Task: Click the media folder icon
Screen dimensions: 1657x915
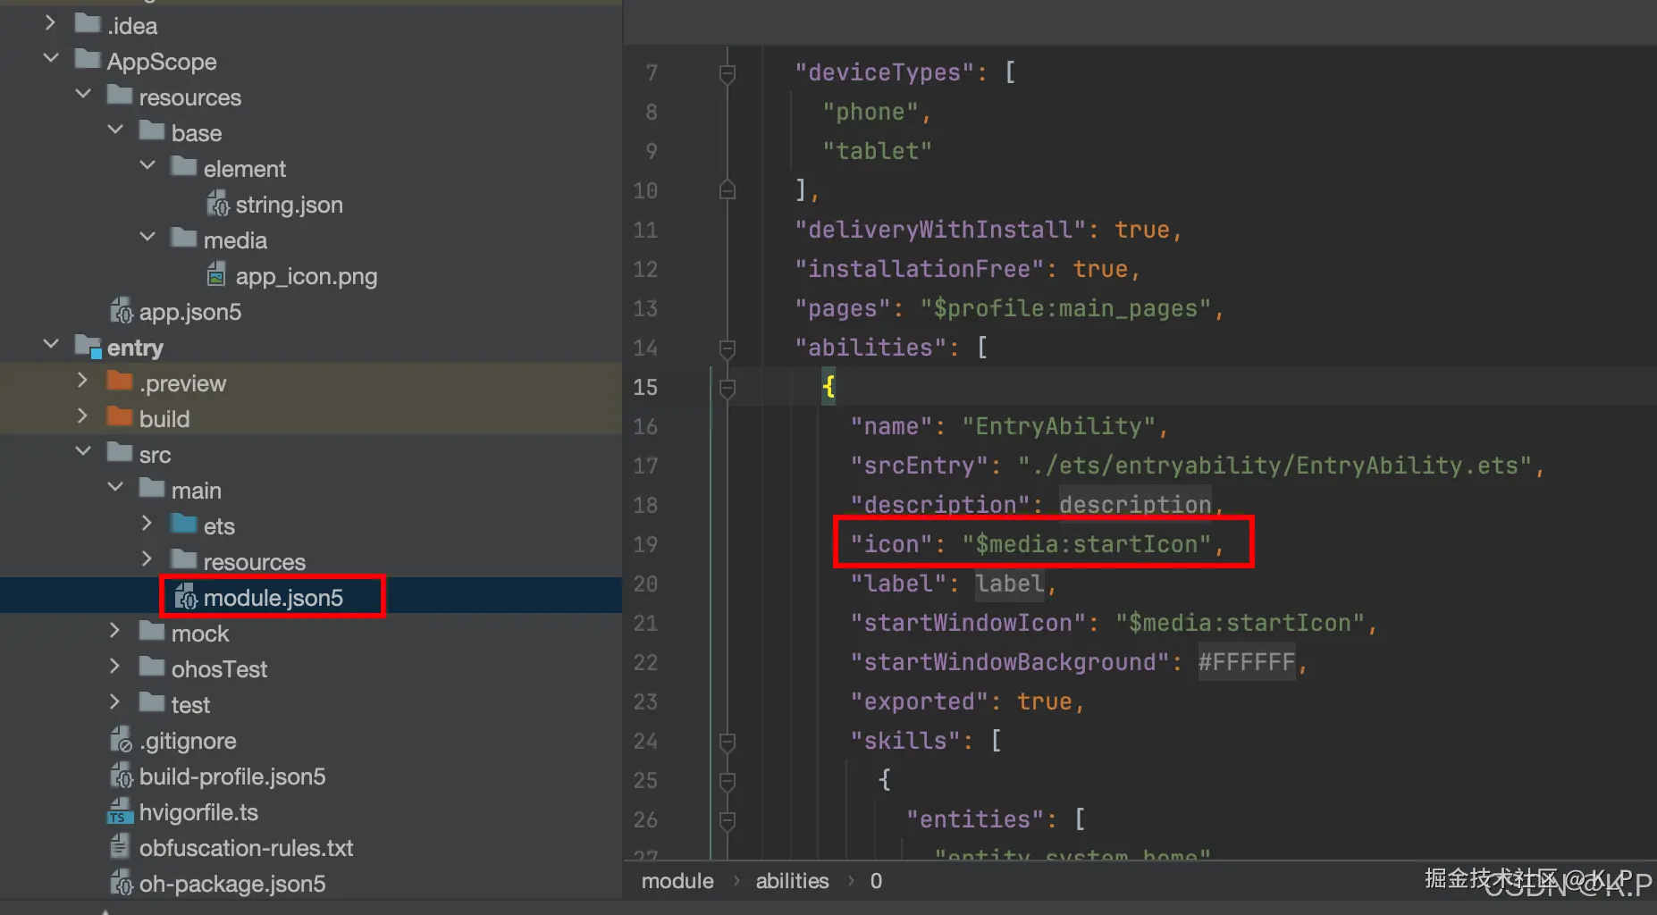Action: 184,238
